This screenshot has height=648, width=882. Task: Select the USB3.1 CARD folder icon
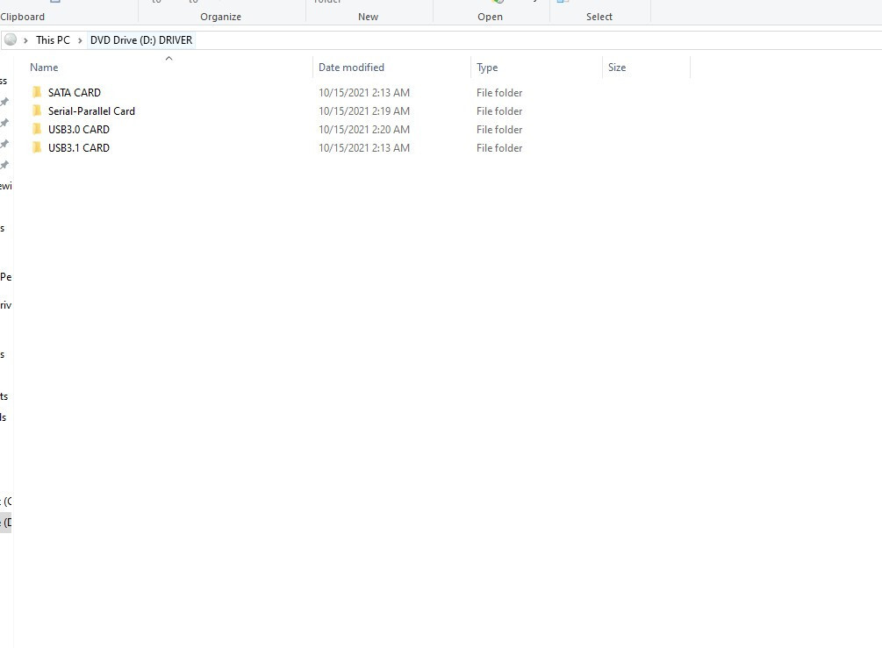[37, 148]
